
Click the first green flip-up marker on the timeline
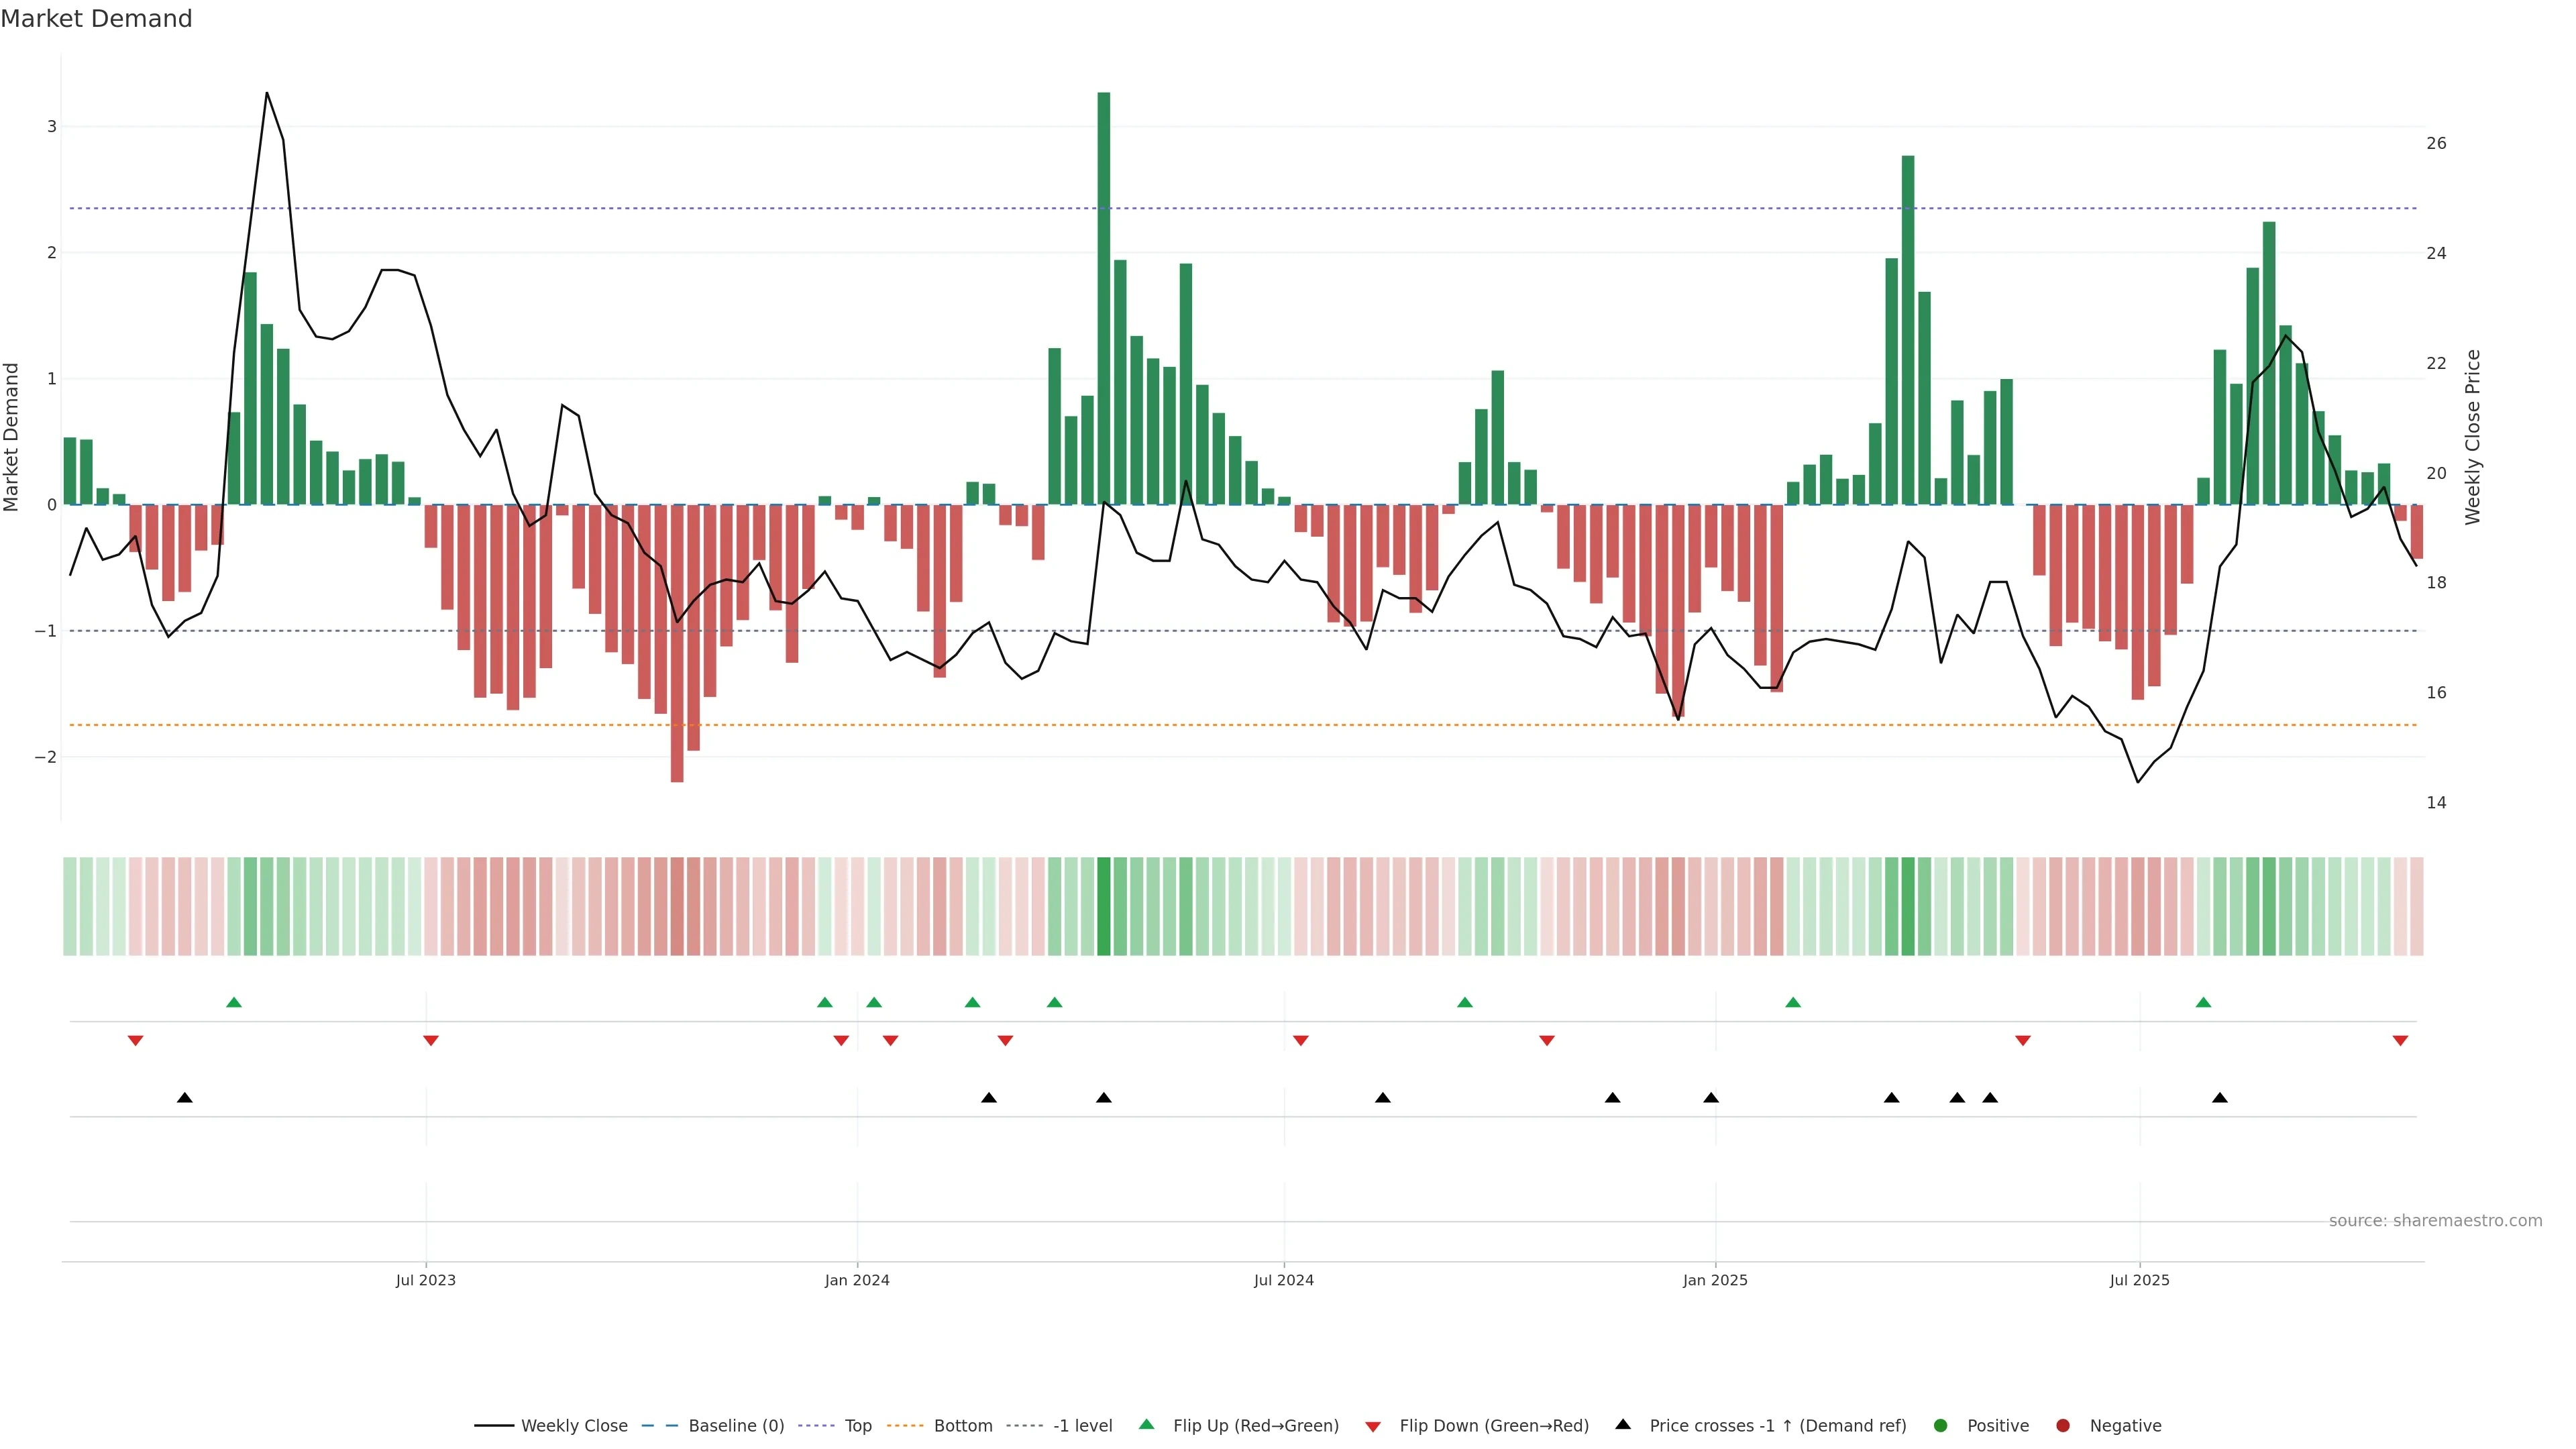(x=234, y=1002)
